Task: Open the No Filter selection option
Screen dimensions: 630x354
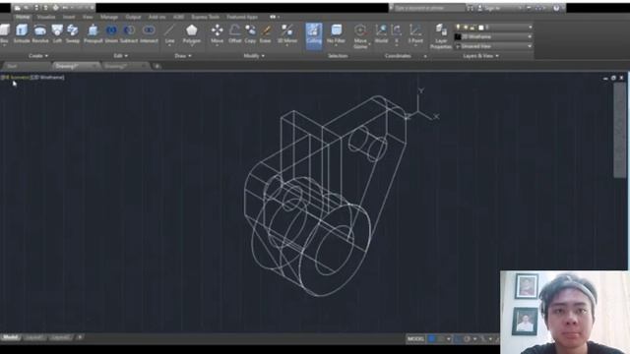Action: [x=337, y=34]
